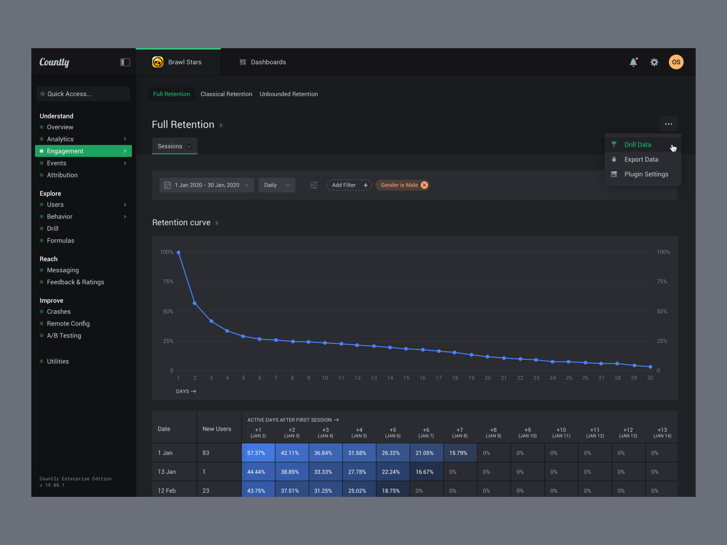
Task: Open the settings gear icon
Action: tap(654, 62)
